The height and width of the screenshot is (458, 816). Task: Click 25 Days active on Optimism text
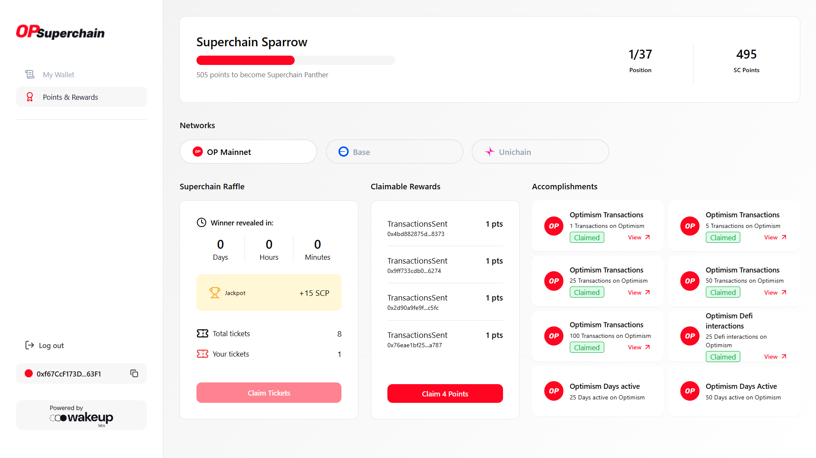pos(607,397)
